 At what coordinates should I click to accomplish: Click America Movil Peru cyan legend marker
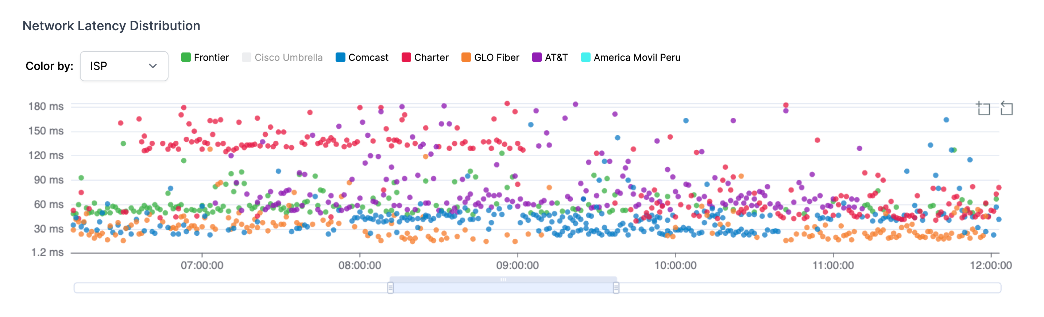585,58
